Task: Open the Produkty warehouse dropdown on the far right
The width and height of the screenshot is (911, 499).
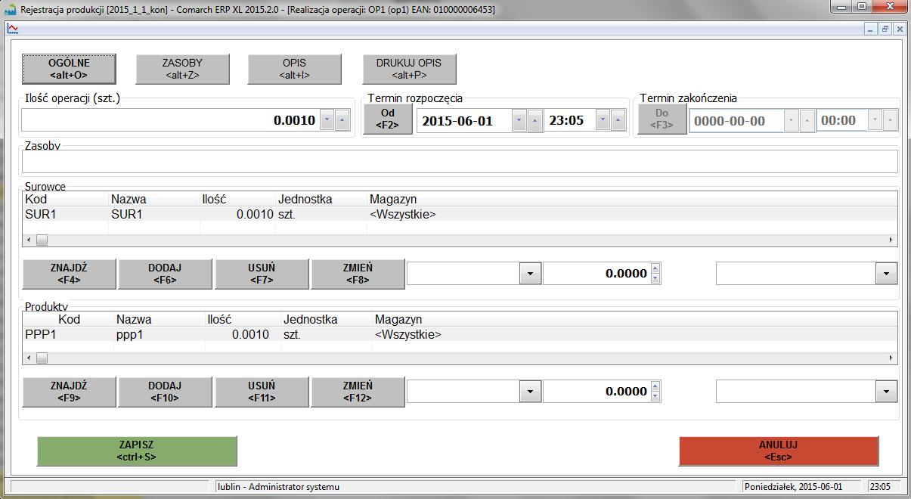Action: point(885,391)
